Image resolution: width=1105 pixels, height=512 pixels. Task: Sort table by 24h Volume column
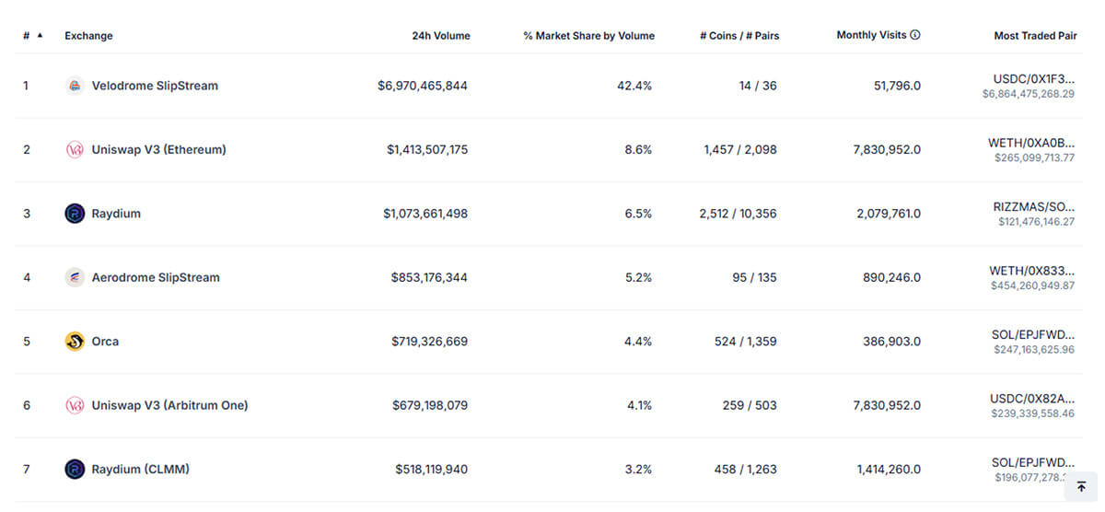pyautogui.click(x=440, y=36)
